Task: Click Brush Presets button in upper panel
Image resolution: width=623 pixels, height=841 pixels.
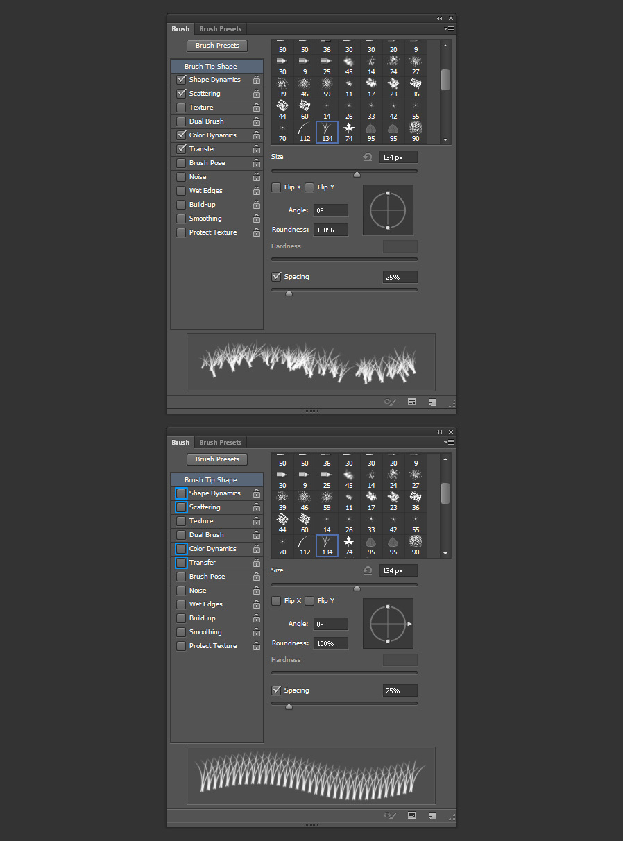Action: [x=217, y=46]
